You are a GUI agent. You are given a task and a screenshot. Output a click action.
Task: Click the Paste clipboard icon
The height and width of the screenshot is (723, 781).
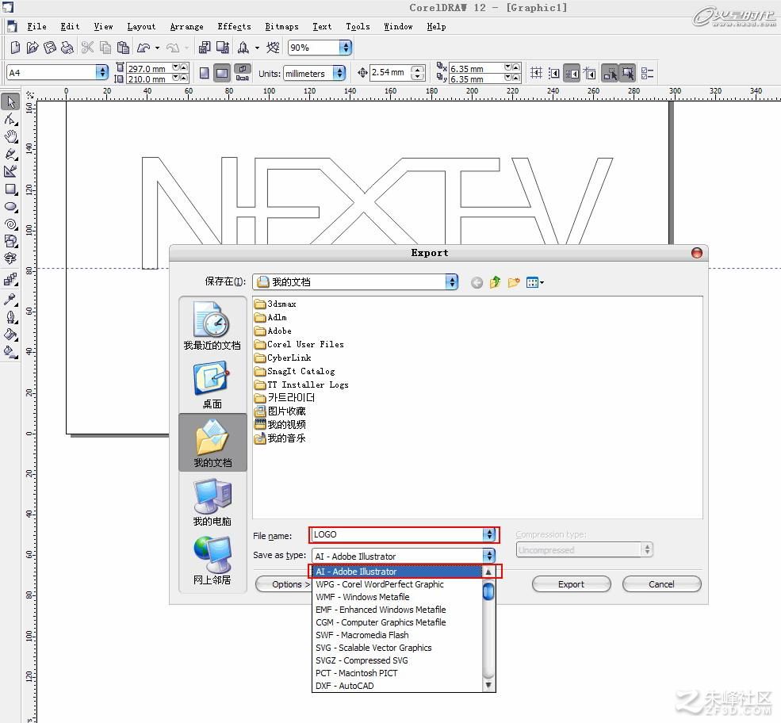123,48
